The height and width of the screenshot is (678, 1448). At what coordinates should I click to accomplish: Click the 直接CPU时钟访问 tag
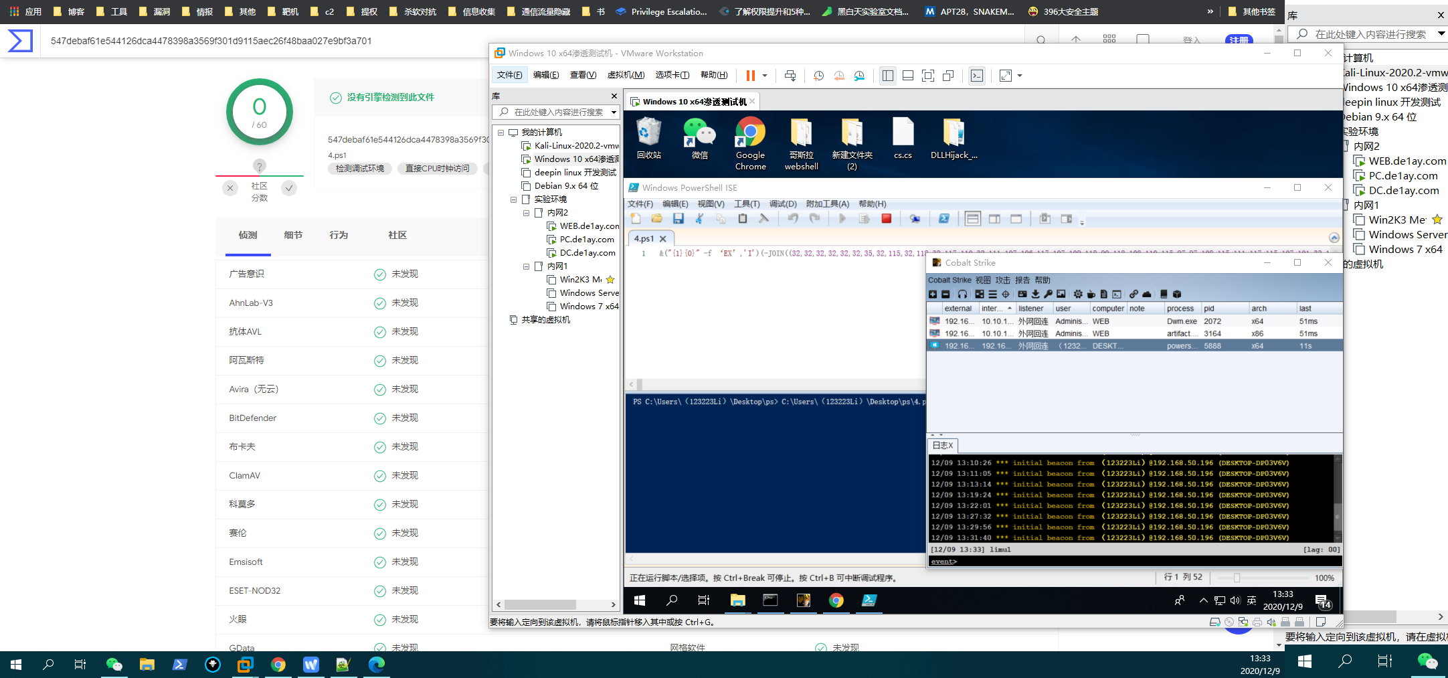[x=437, y=169]
